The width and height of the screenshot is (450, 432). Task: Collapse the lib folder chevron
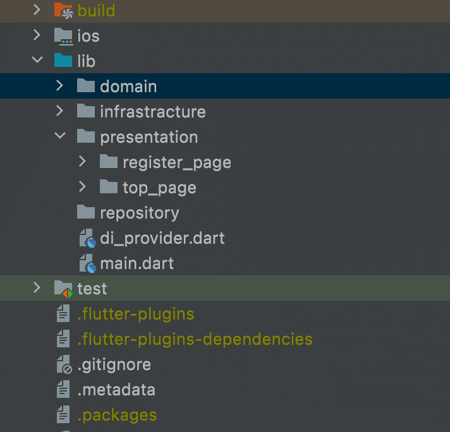point(37,60)
